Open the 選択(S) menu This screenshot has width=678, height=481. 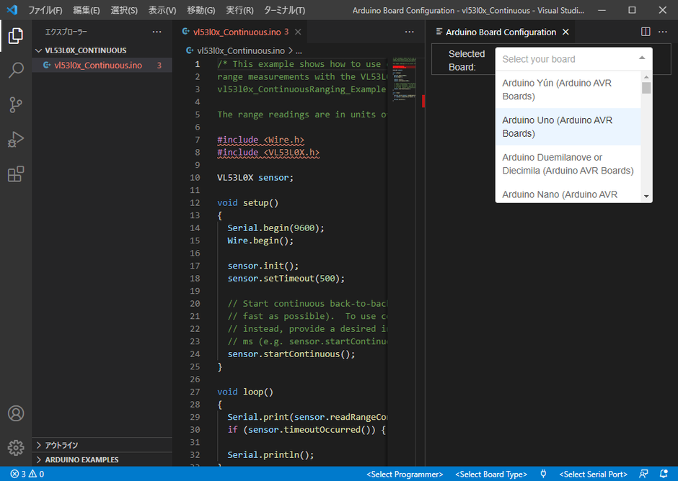124,10
